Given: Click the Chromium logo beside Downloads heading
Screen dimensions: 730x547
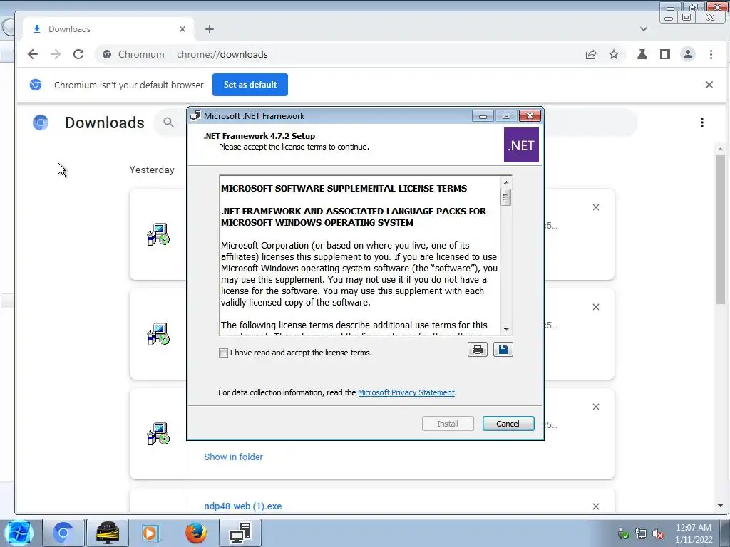Looking at the screenshot, I should [41, 123].
